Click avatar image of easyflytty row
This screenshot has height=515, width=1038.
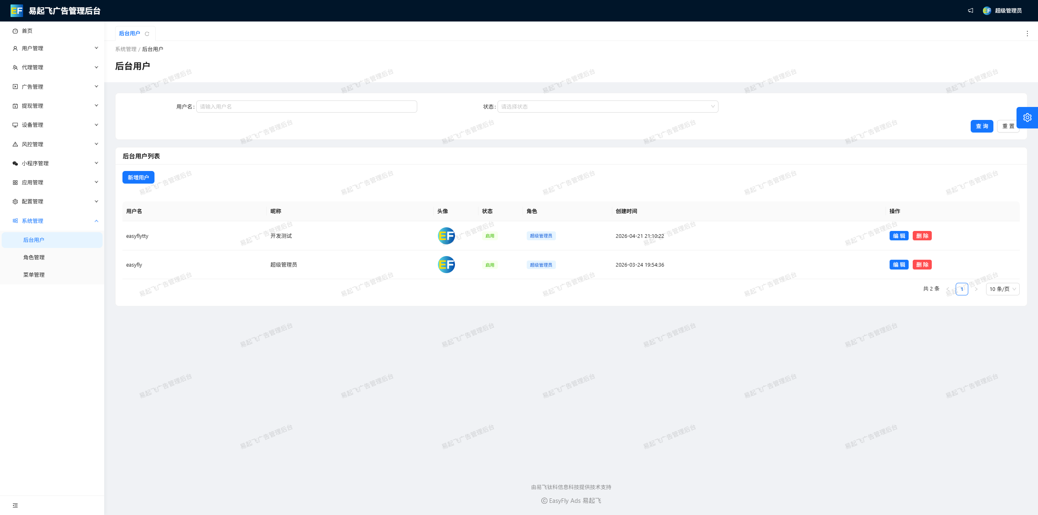446,236
